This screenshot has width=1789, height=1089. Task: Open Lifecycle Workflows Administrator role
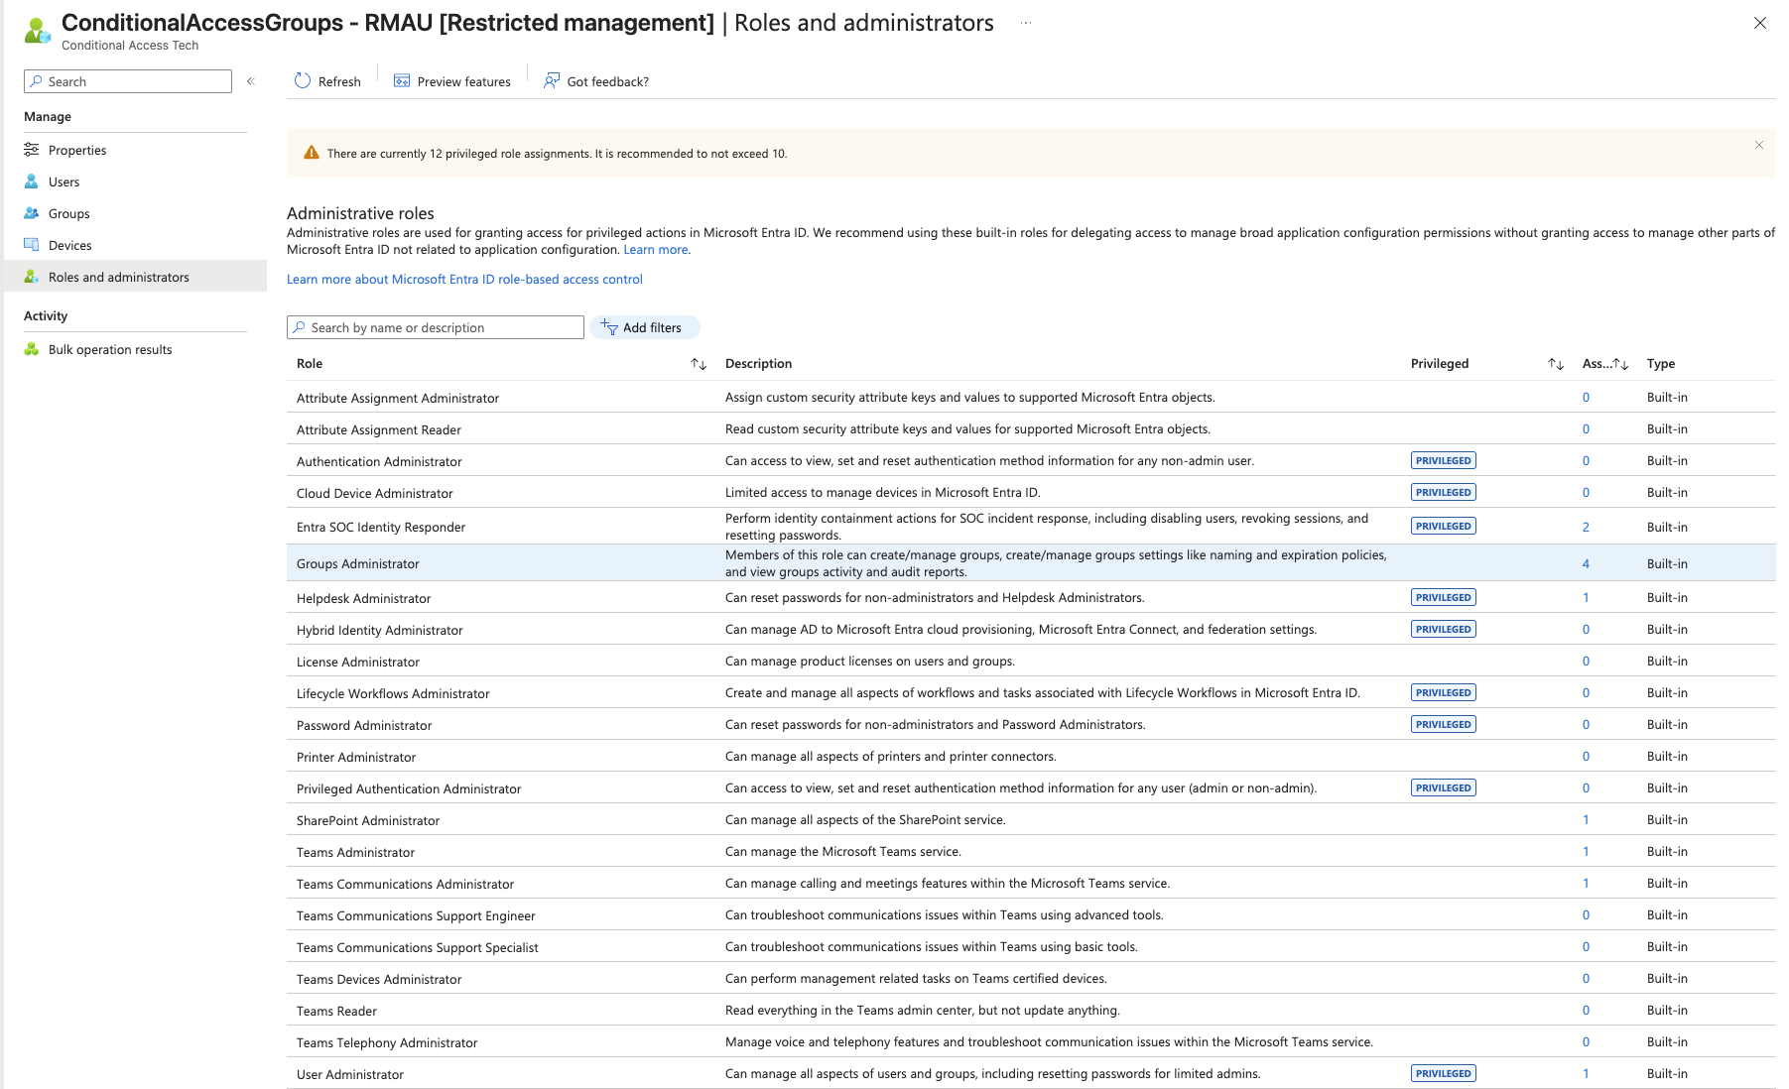click(x=393, y=693)
